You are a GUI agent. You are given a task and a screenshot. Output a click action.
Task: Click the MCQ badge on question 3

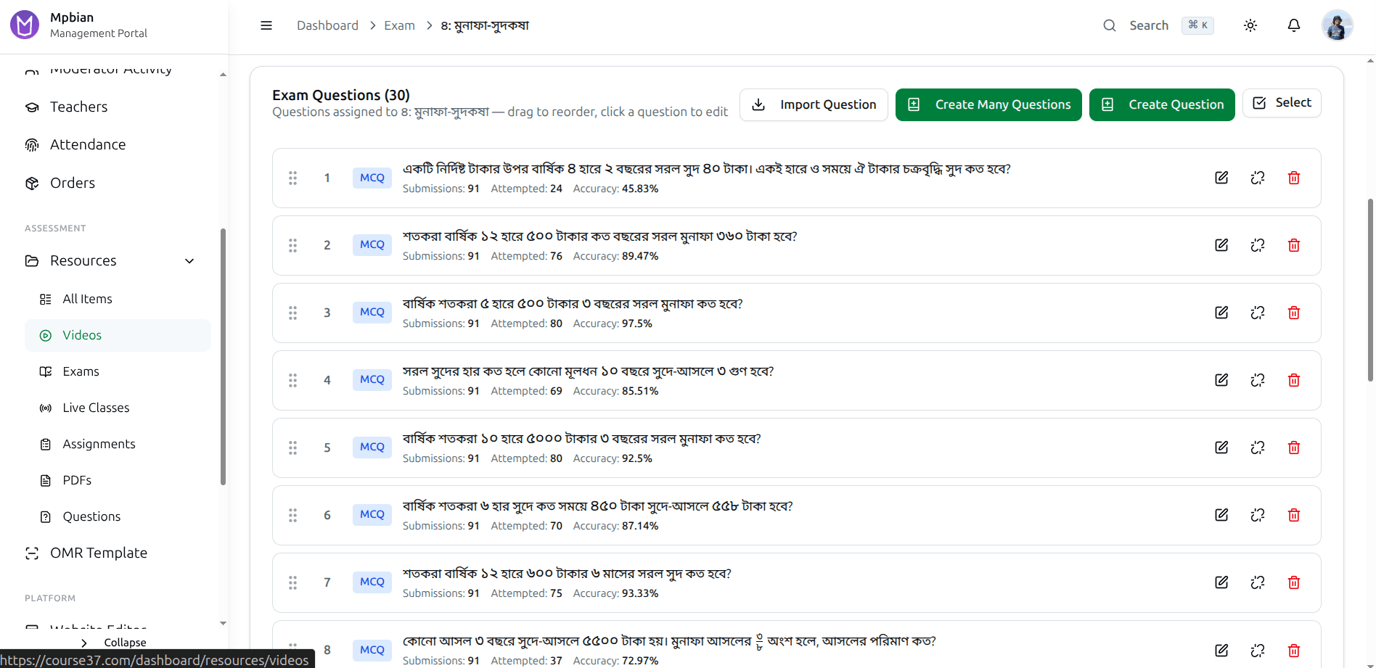(x=372, y=312)
